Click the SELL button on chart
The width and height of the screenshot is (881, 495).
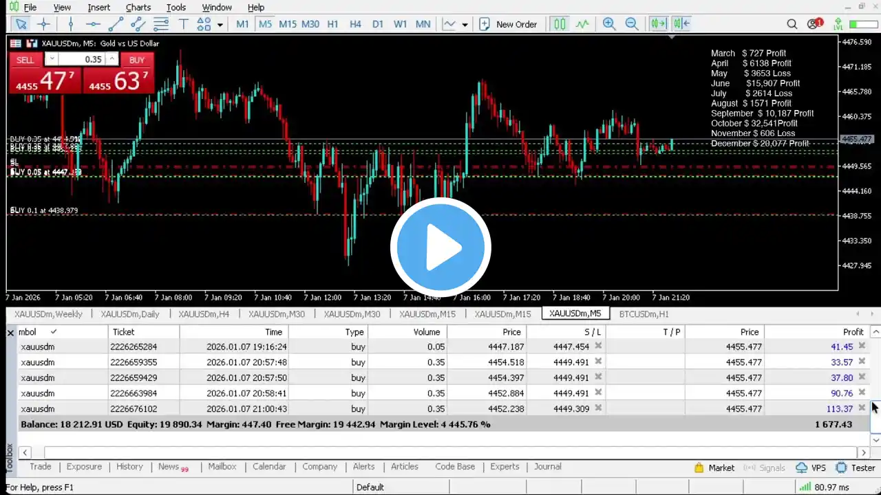point(25,60)
